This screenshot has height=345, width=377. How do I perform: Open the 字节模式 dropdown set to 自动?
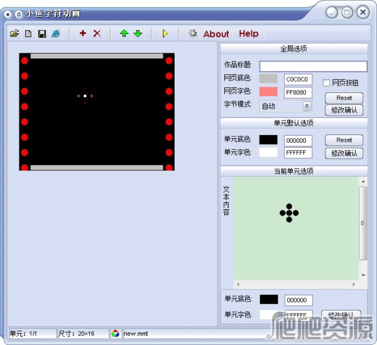(286, 106)
